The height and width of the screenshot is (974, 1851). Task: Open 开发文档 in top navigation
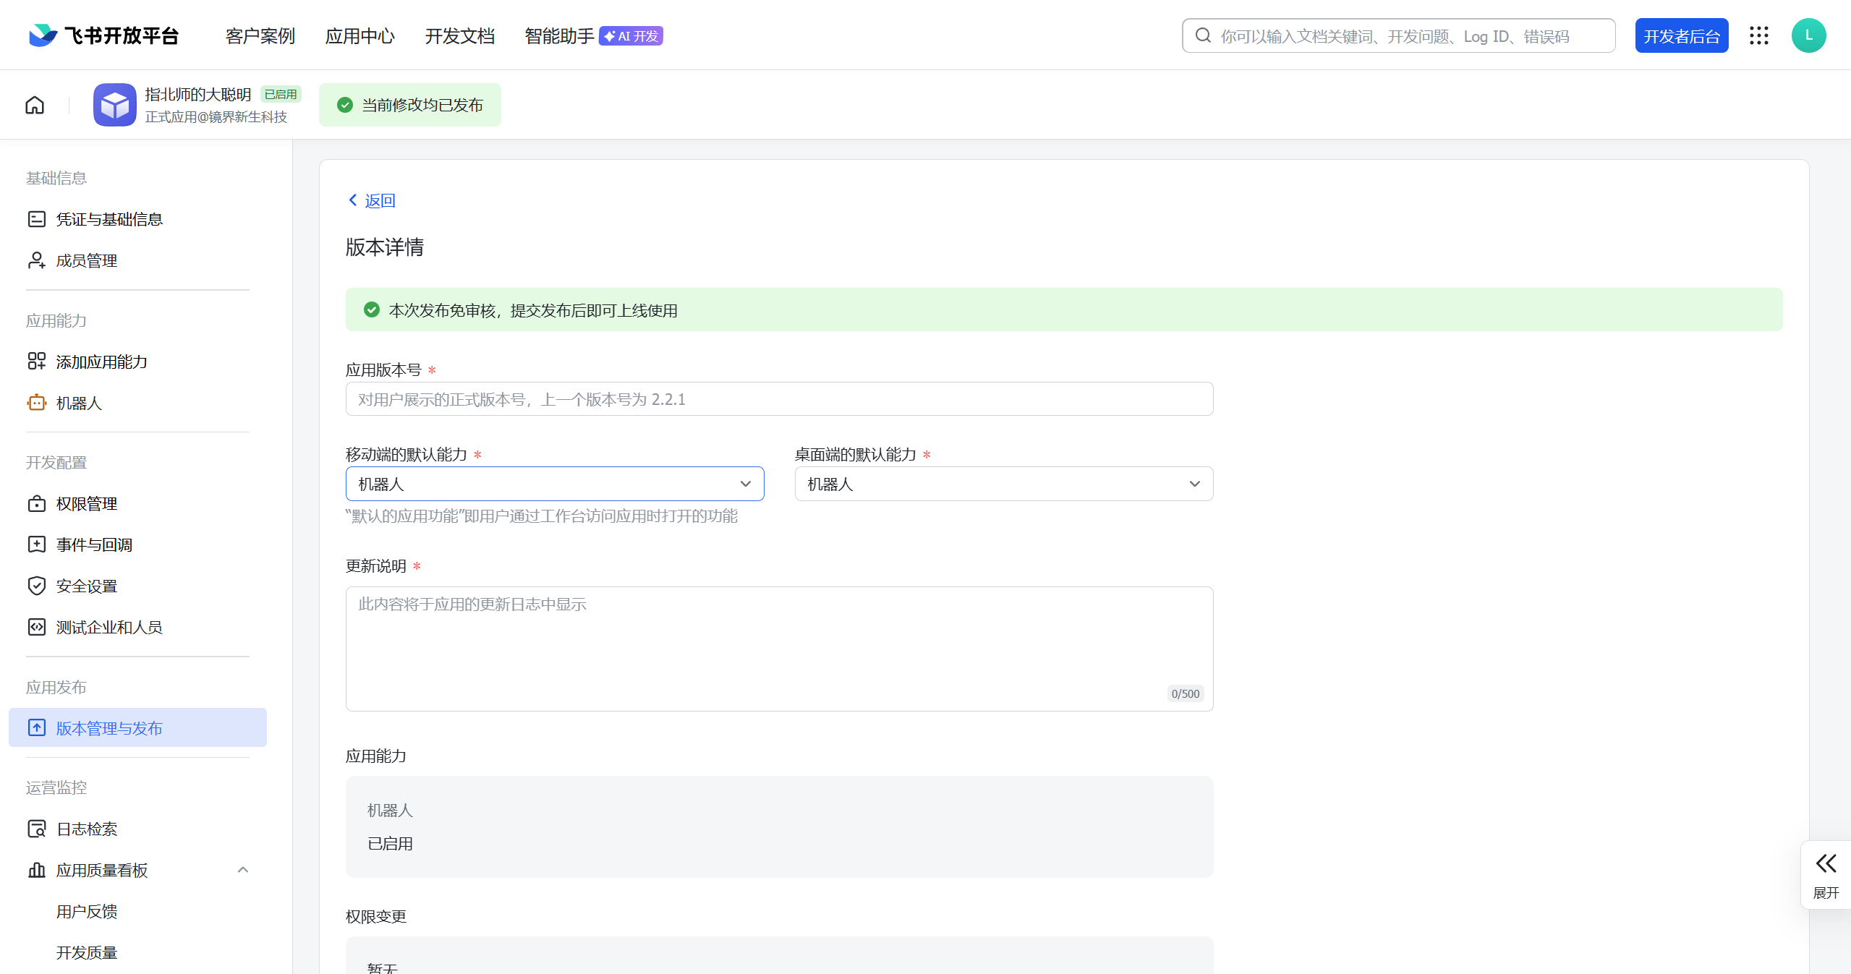coord(459,36)
